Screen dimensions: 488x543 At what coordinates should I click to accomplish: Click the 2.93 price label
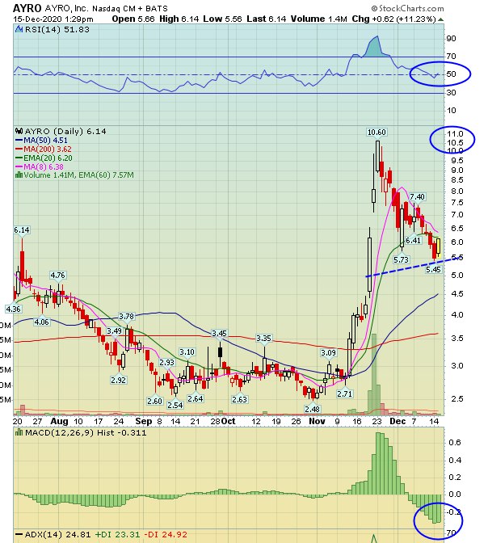166,362
